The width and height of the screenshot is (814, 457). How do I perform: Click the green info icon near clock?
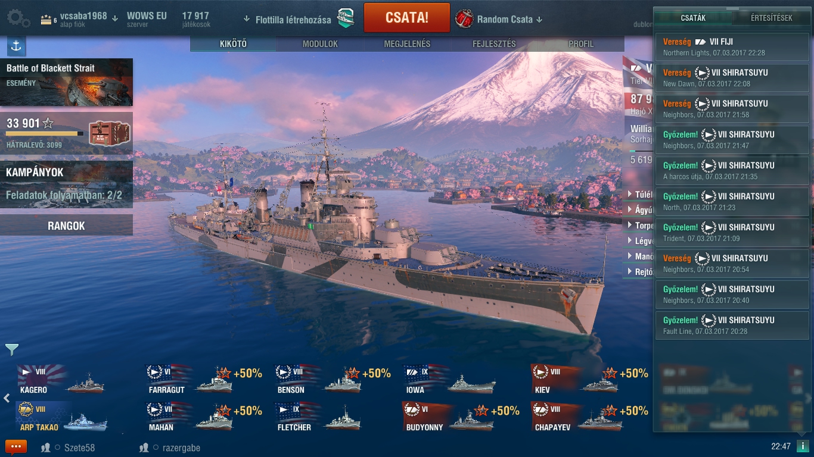click(x=802, y=446)
